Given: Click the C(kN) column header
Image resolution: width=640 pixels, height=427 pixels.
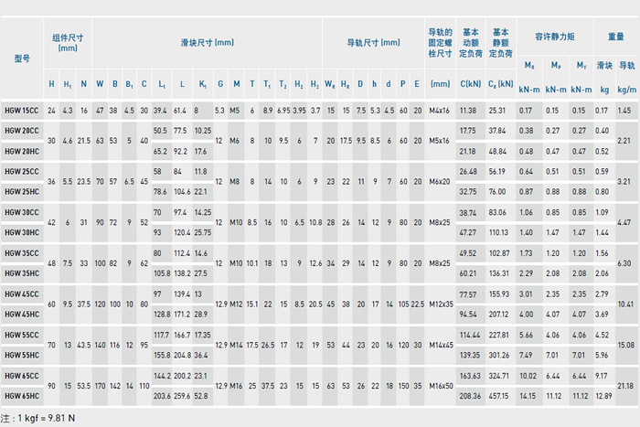Looking at the screenshot, I should coord(471,84).
